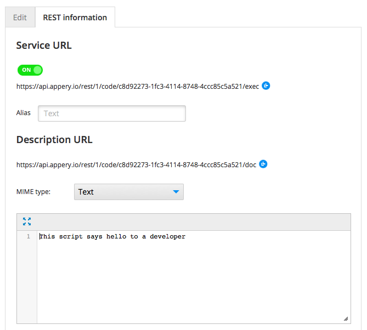The image size is (367, 330).
Task: Click the Service URL ending in /exec
Action: tap(137, 86)
